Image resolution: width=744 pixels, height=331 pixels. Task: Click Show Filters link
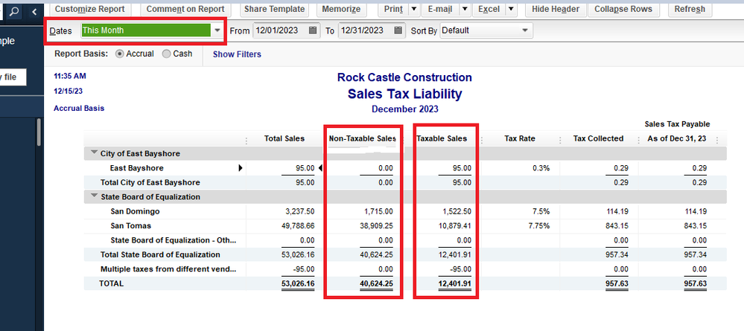click(x=237, y=54)
